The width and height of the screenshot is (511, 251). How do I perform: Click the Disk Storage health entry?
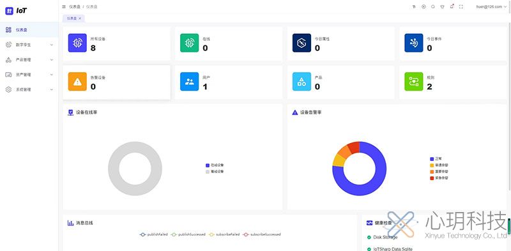pyautogui.click(x=382, y=238)
